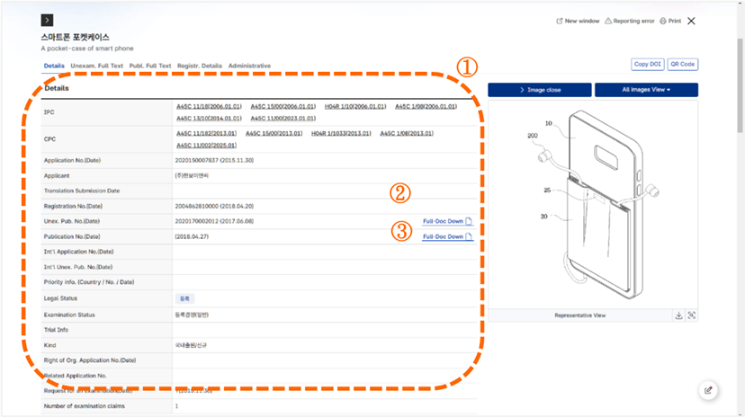Open IPC code A45C 11/18 link
Viewport: 745px width, 417px height.
208,107
